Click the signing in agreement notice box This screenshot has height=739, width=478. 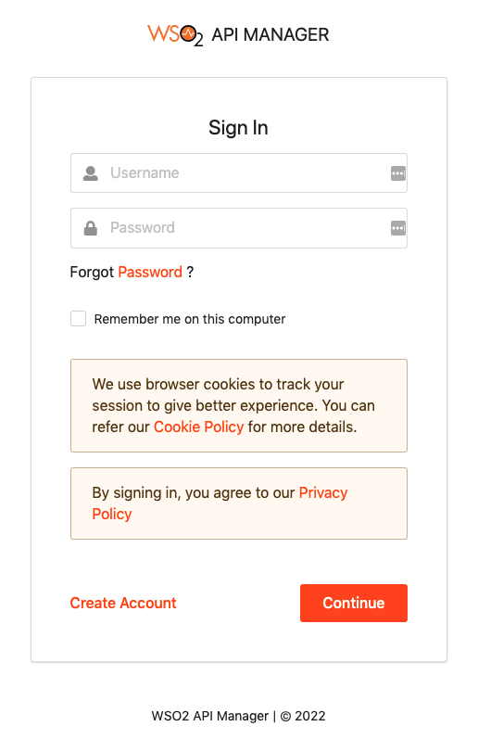[239, 503]
